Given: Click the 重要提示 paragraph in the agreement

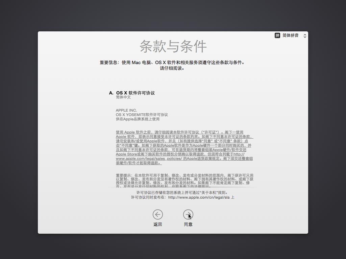Looking at the screenshot, I should coord(184,179).
